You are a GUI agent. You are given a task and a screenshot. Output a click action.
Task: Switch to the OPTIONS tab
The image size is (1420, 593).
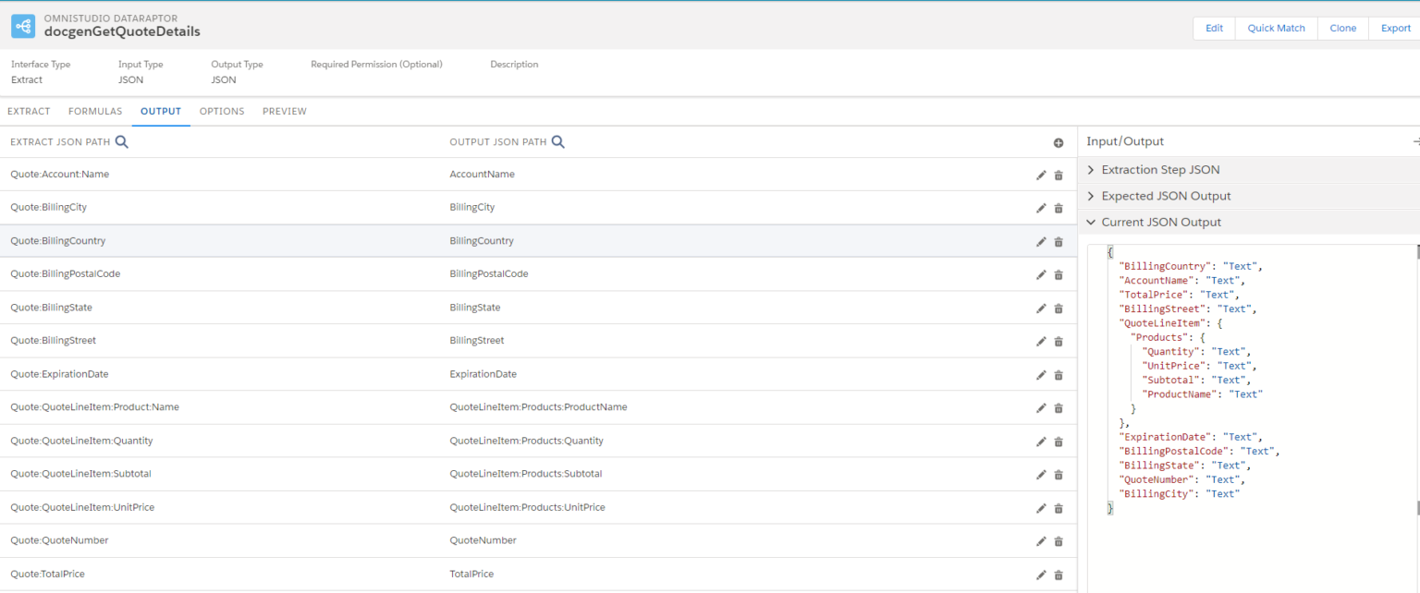[x=222, y=111]
